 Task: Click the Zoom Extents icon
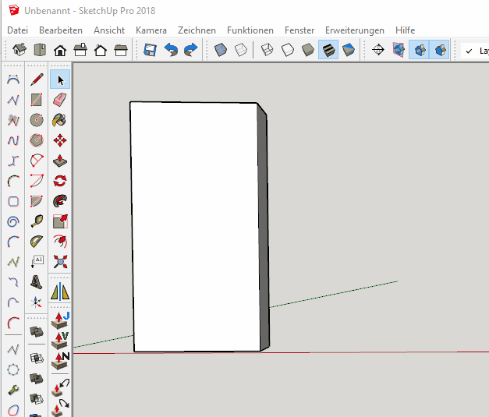(x=59, y=262)
